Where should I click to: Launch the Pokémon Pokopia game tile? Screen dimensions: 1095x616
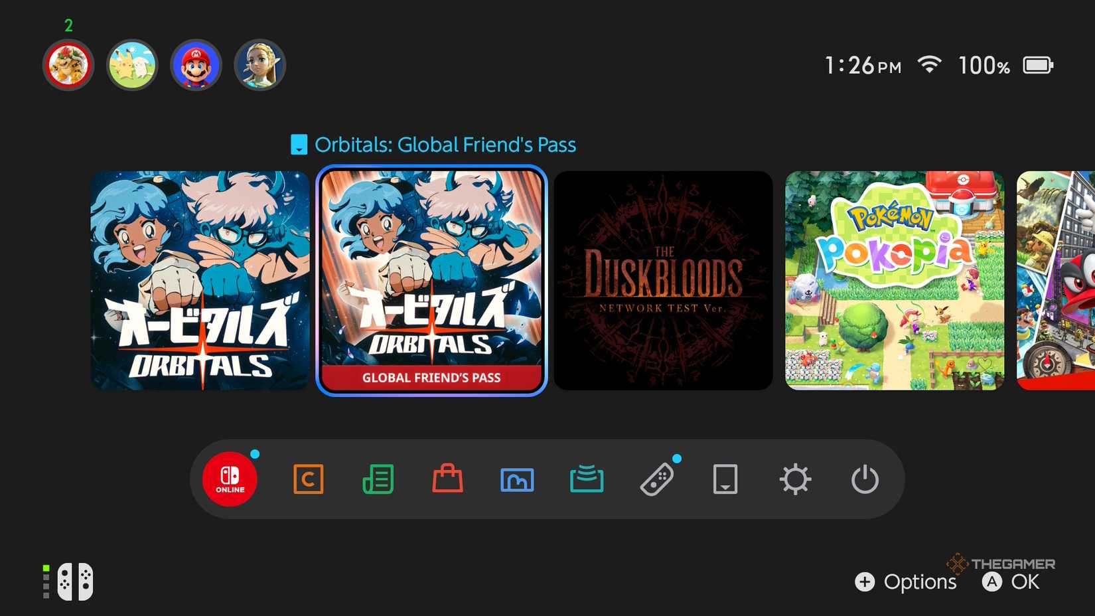tap(895, 281)
